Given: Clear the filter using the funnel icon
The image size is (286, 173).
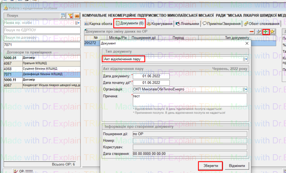Looking at the screenshot, I should click(x=70, y=16).
